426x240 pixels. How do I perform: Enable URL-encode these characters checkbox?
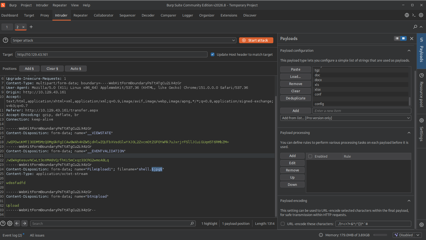(283, 224)
